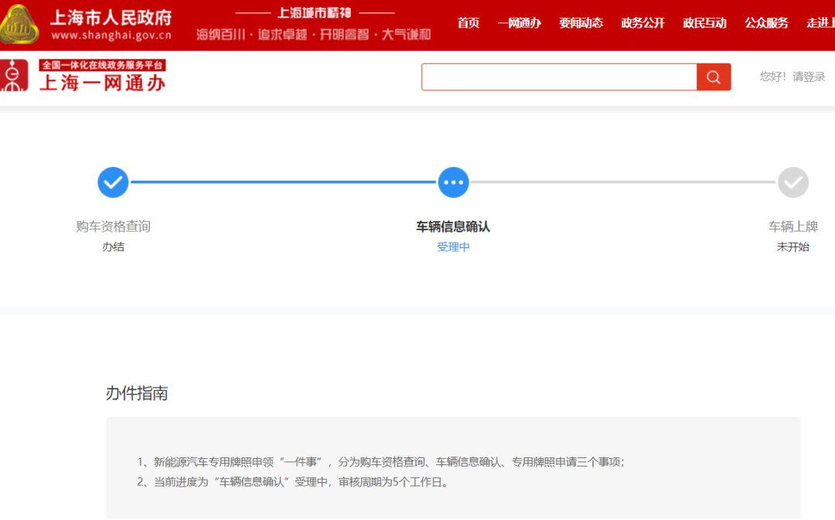Select the 车辆信息确认 step label
Image resolution: width=835 pixels, height=520 pixels.
pos(453,226)
